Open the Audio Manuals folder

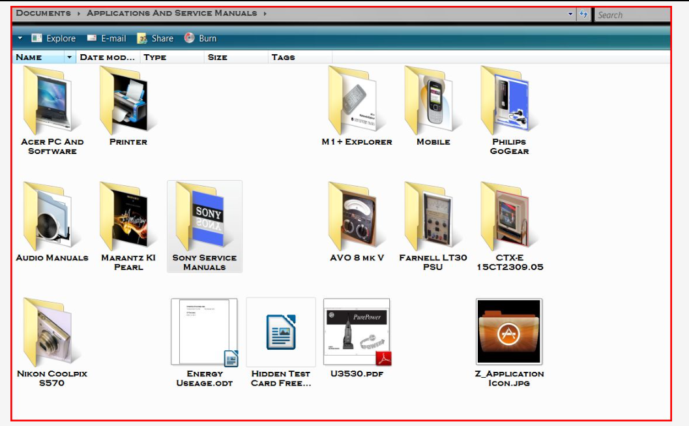pos(52,222)
